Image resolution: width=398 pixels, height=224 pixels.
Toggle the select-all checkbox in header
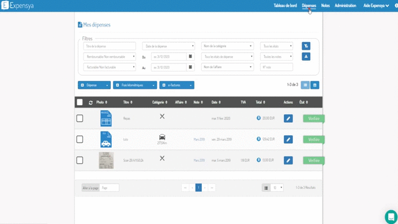tap(80, 102)
